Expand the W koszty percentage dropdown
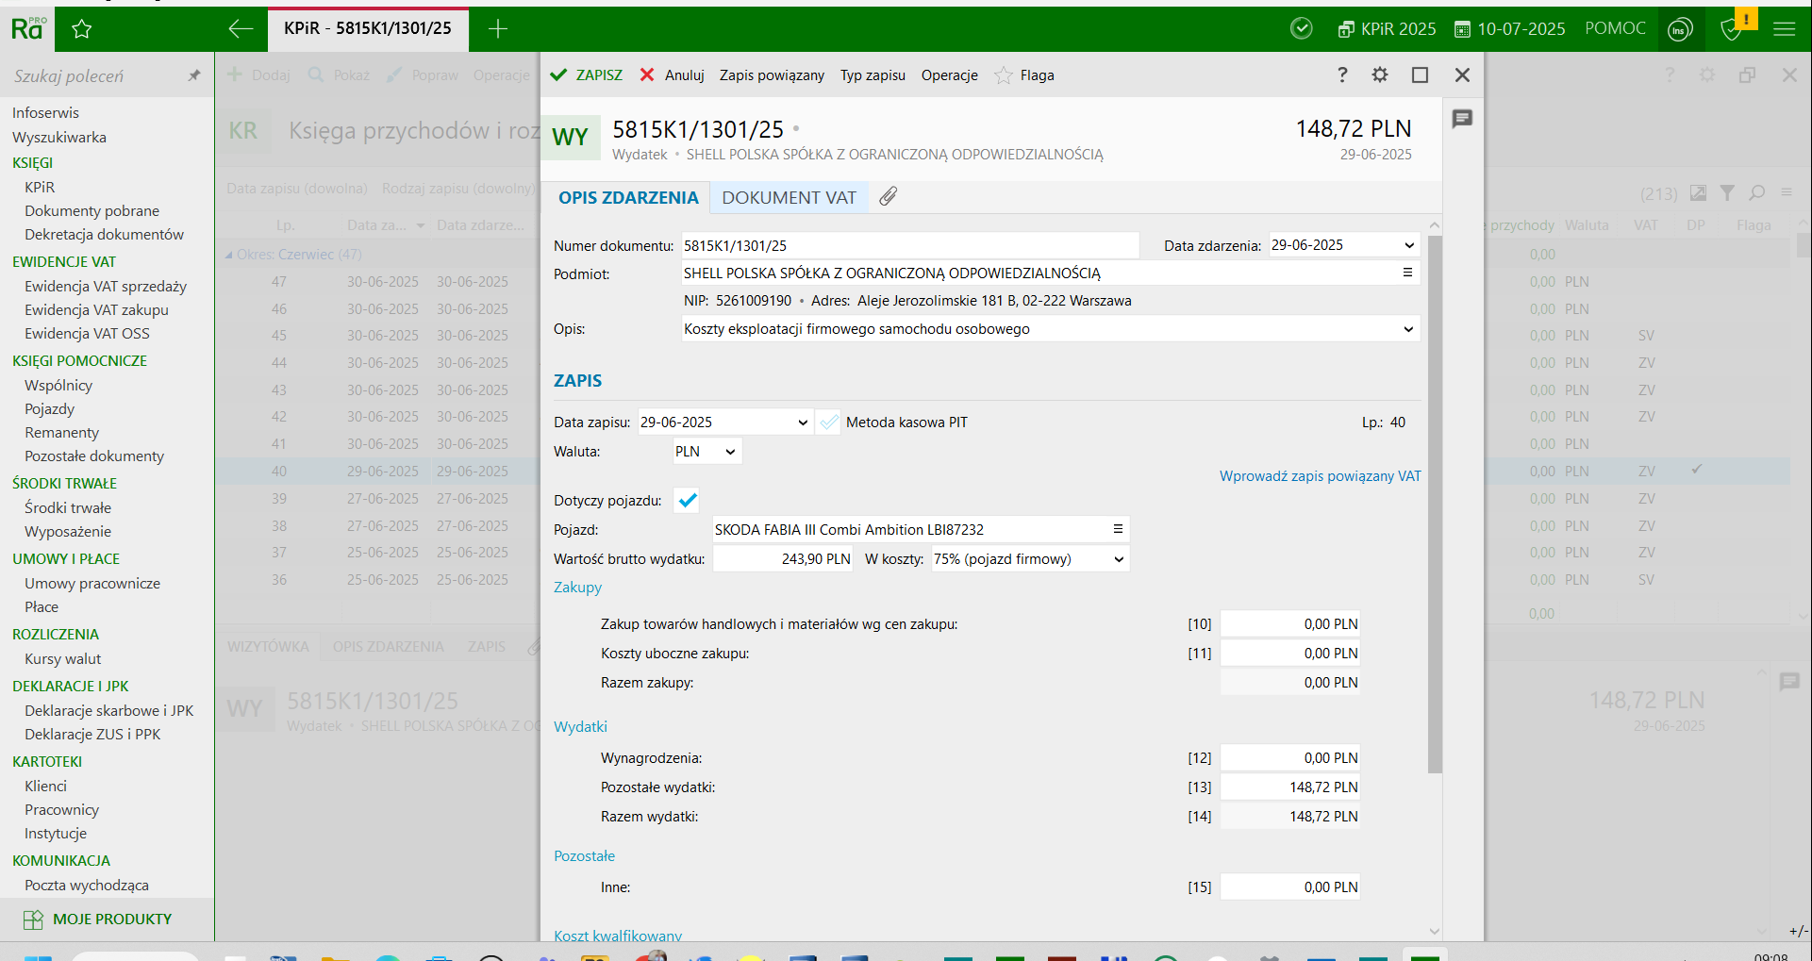Viewport: 1812px width, 961px height. [1118, 559]
